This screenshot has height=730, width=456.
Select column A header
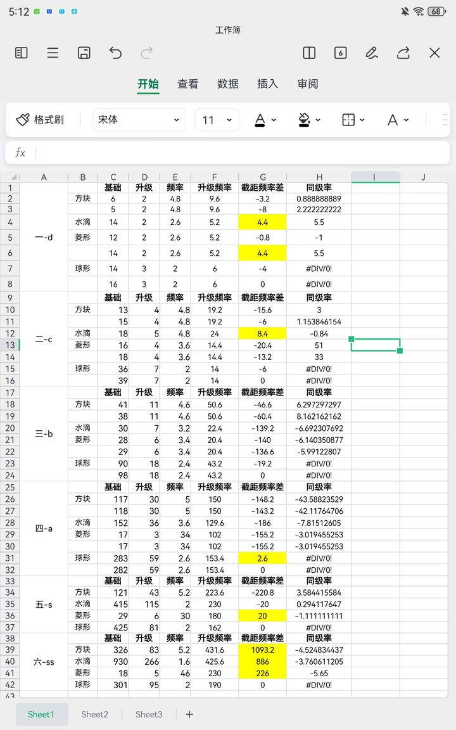click(x=44, y=177)
